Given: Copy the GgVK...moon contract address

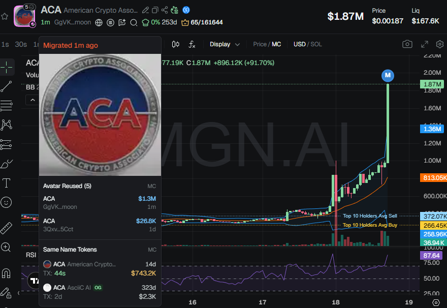Looking at the screenshot, I should tap(73, 22).
